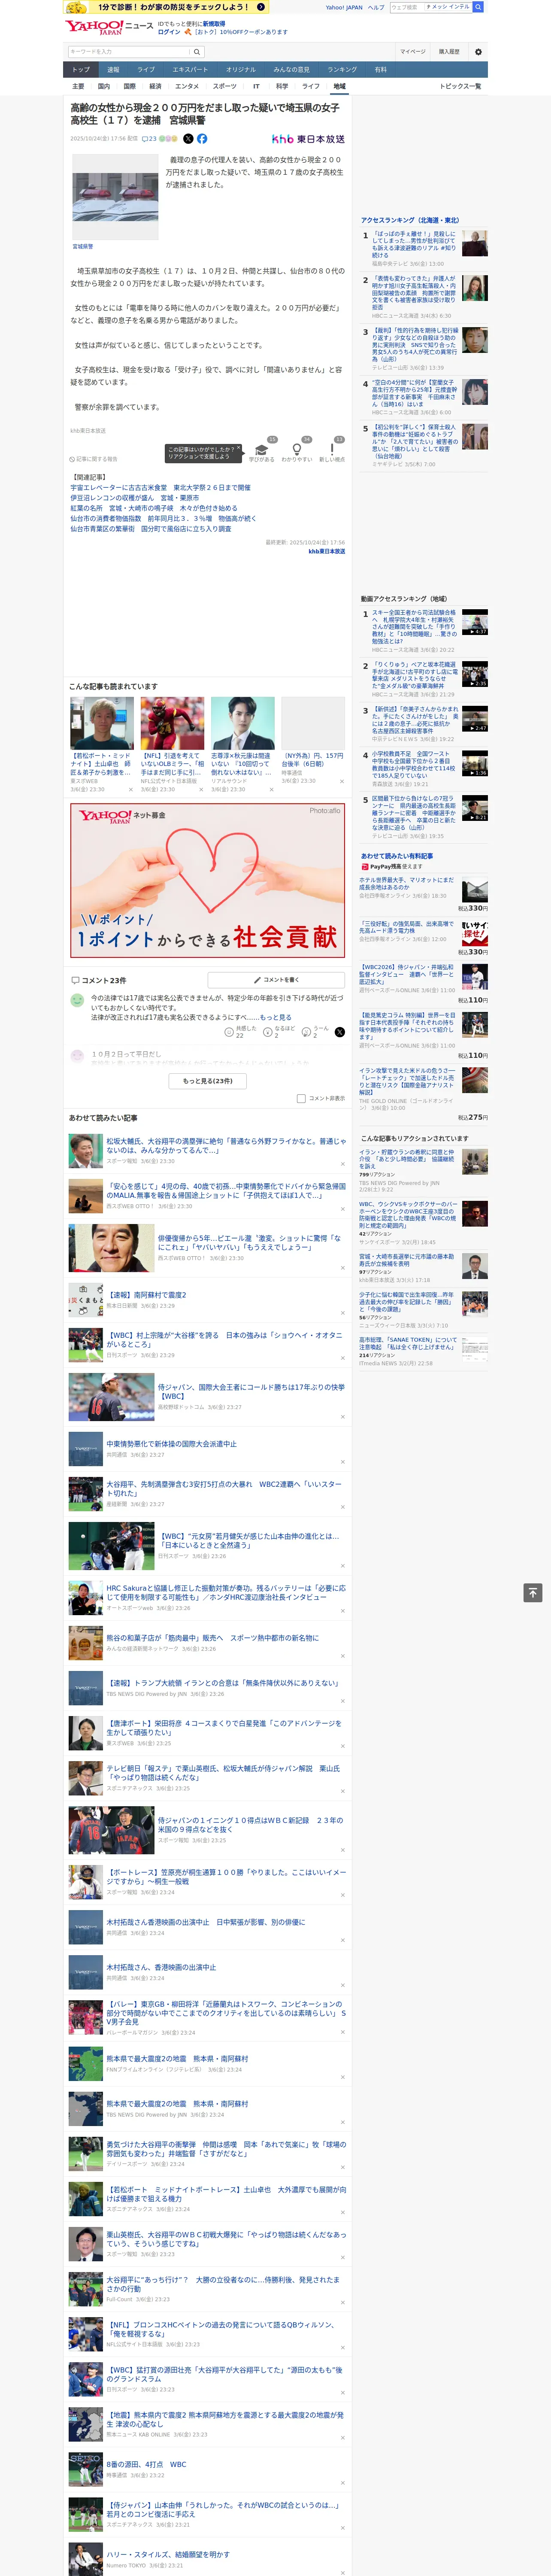Open article 中東情勢悪化で新体操の国際大会派遣中止
The image size is (551, 2576).
(x=172, y=1444)
